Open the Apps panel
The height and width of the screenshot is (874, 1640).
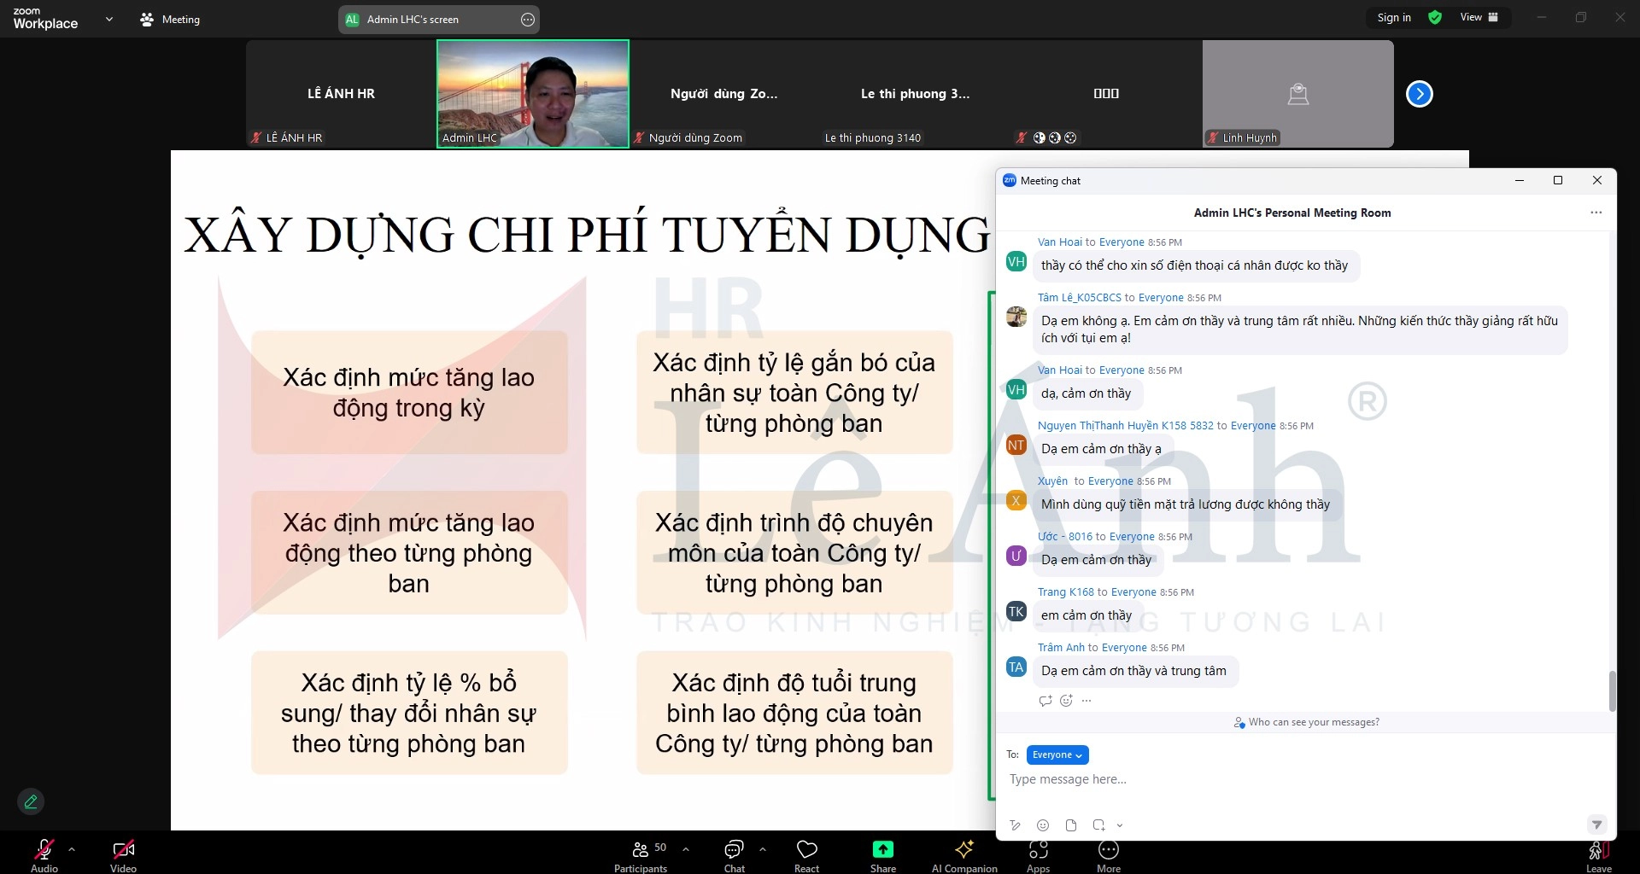(1038, 854)
